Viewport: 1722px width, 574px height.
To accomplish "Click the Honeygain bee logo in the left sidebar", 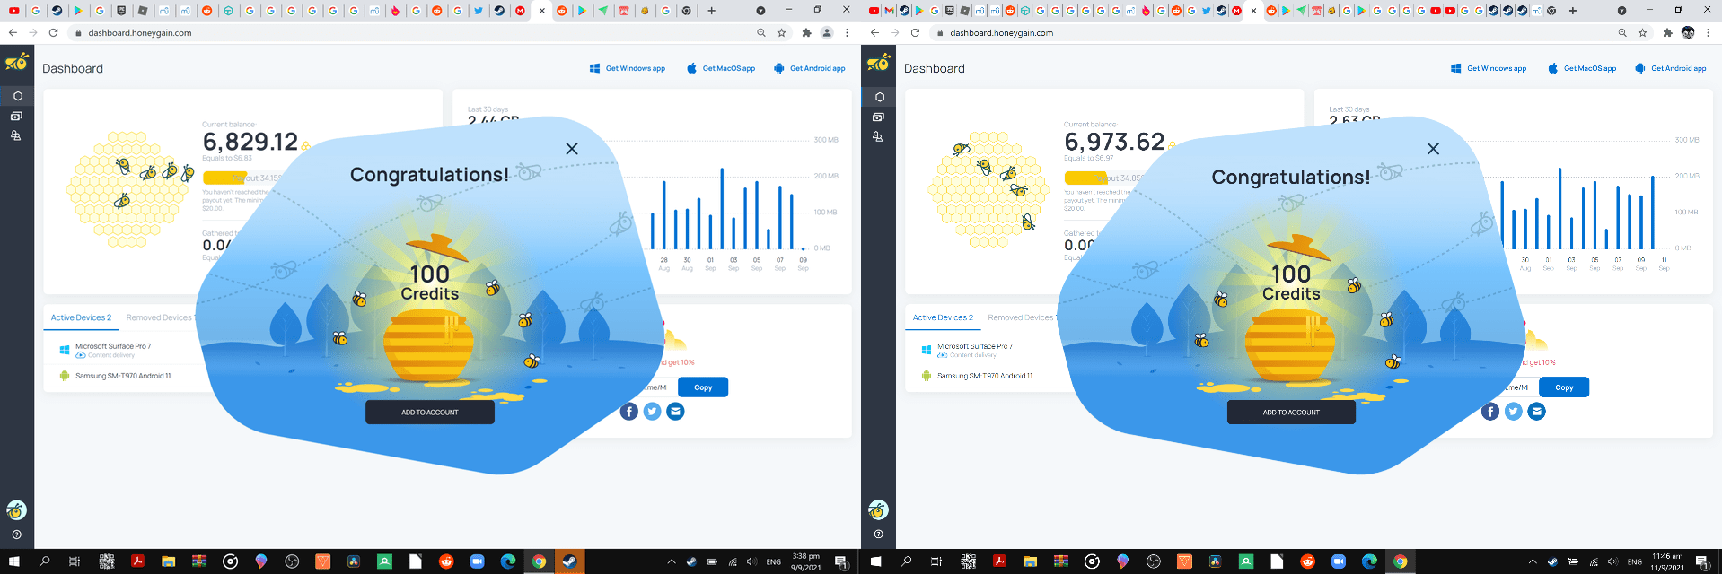I will pyautogui.click(x=17, y=62).
